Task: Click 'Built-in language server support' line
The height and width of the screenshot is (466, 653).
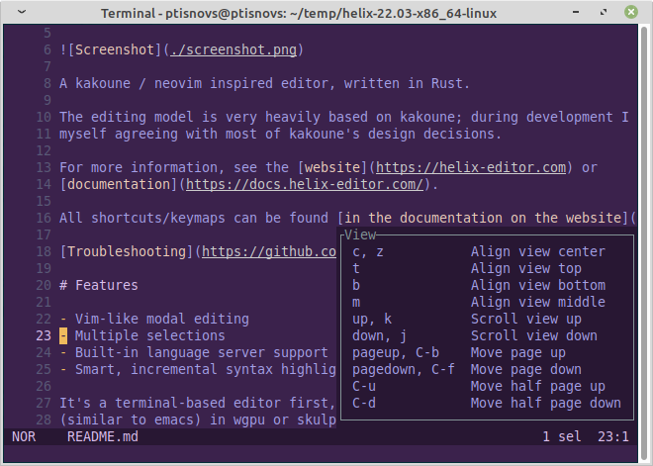Action: pyautogui.click(x=194, y=353)
